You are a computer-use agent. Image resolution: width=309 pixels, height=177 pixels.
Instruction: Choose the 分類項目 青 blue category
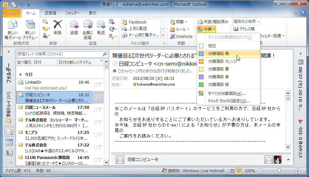coord(229,54)
